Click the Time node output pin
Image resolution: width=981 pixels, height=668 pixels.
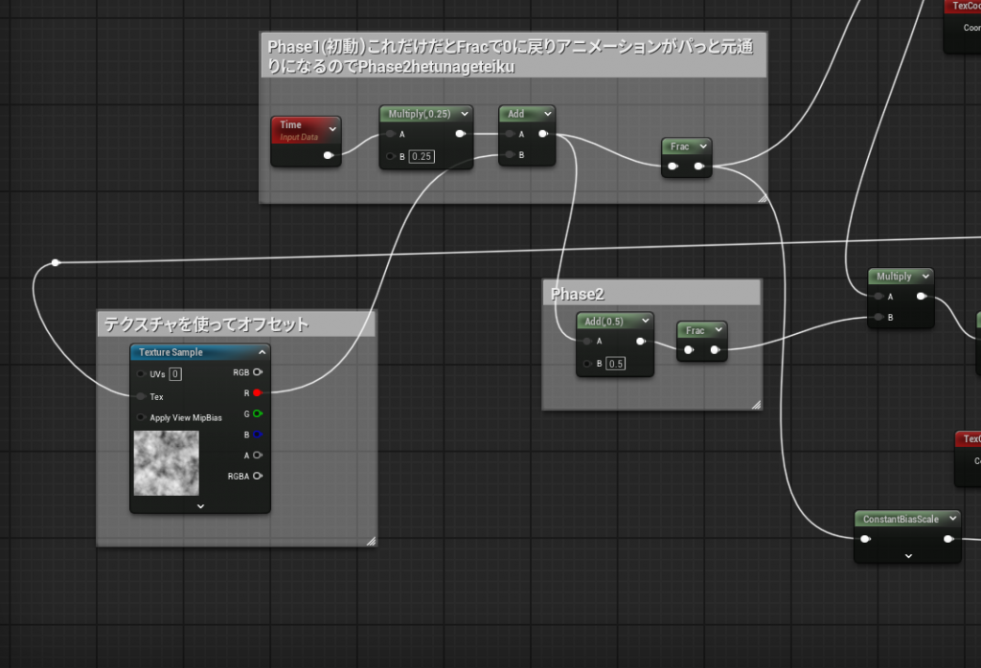[330, 155]
